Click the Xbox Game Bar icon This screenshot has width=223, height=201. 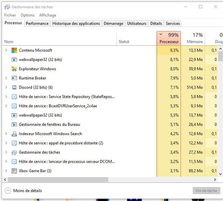pos(14,171)
